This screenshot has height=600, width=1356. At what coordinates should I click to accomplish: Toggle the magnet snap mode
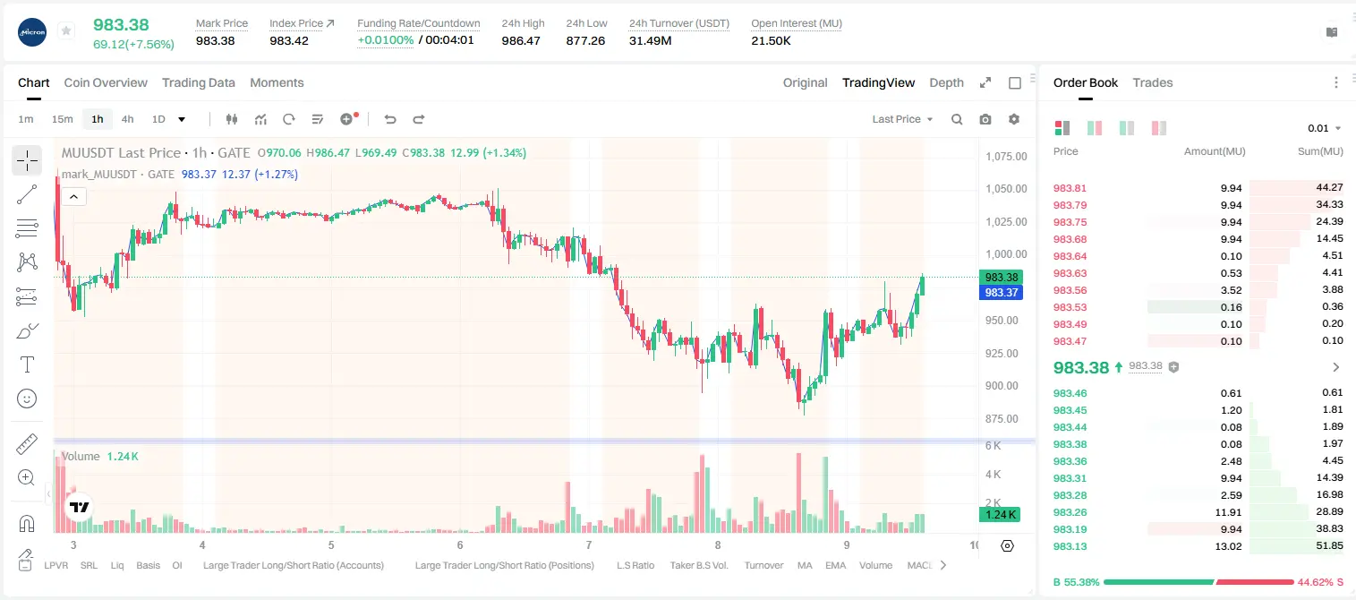point(27,523)
